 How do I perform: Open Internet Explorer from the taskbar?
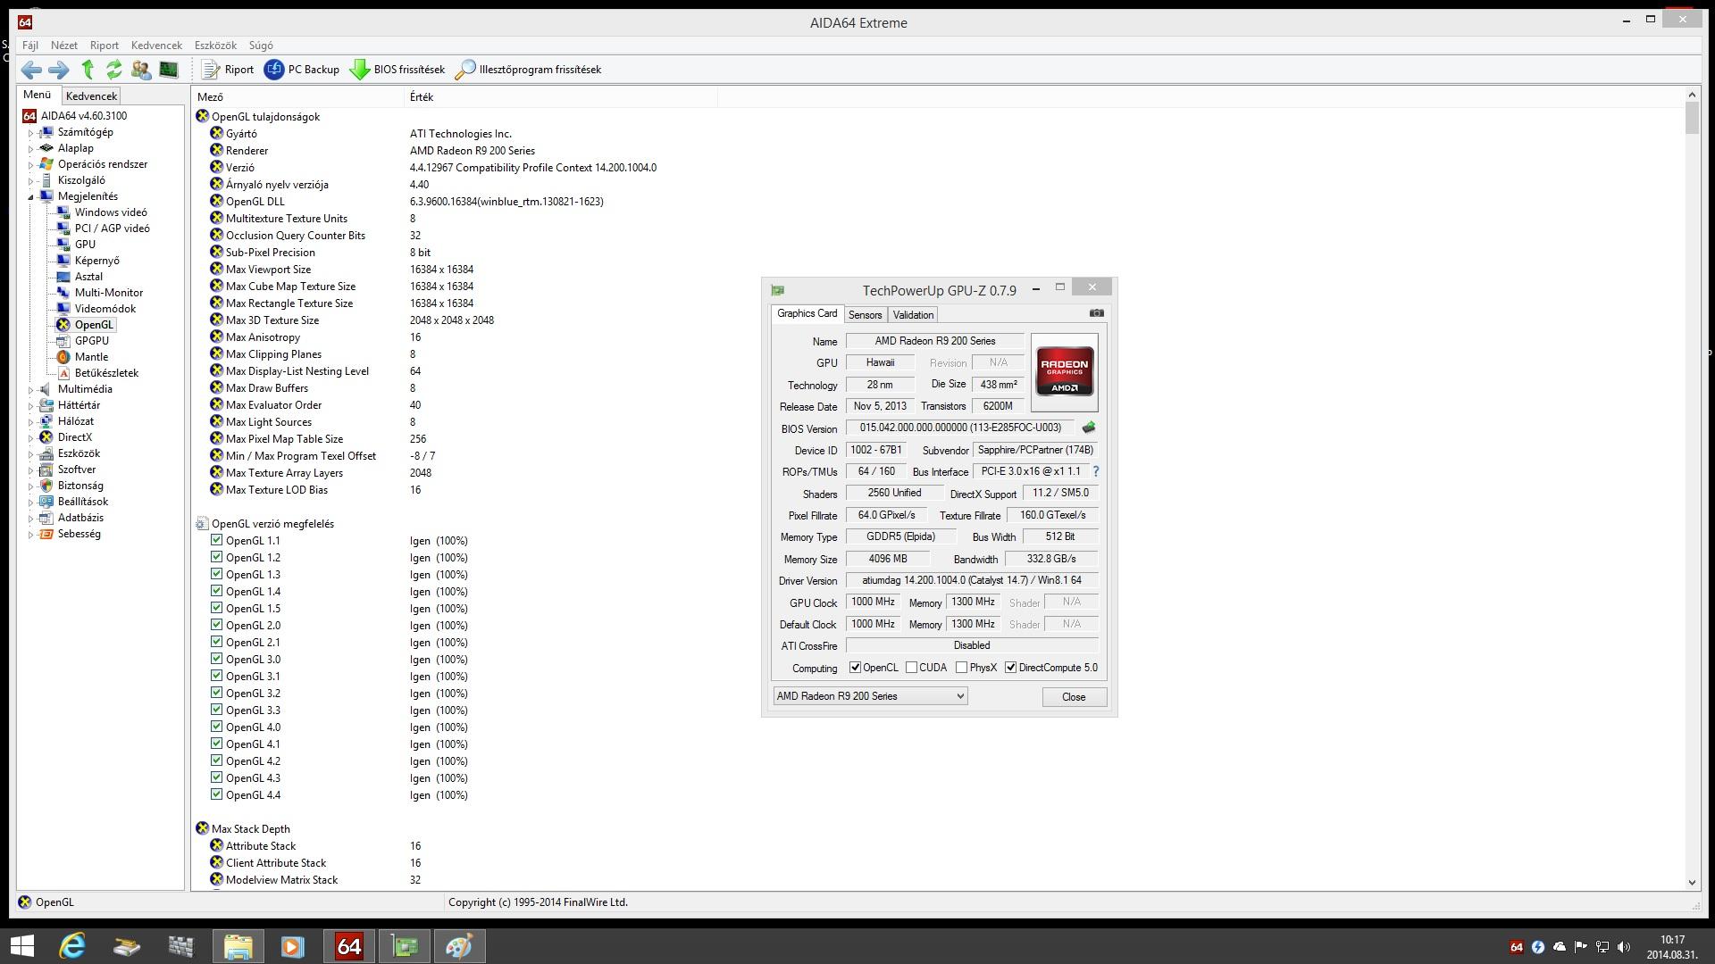pyautogui.click(x=72, y=946)
